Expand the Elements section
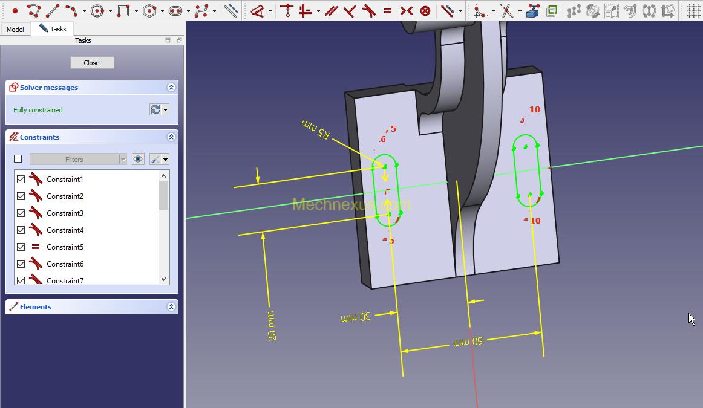This screenshot has width=703, height=408. [171, 307]
